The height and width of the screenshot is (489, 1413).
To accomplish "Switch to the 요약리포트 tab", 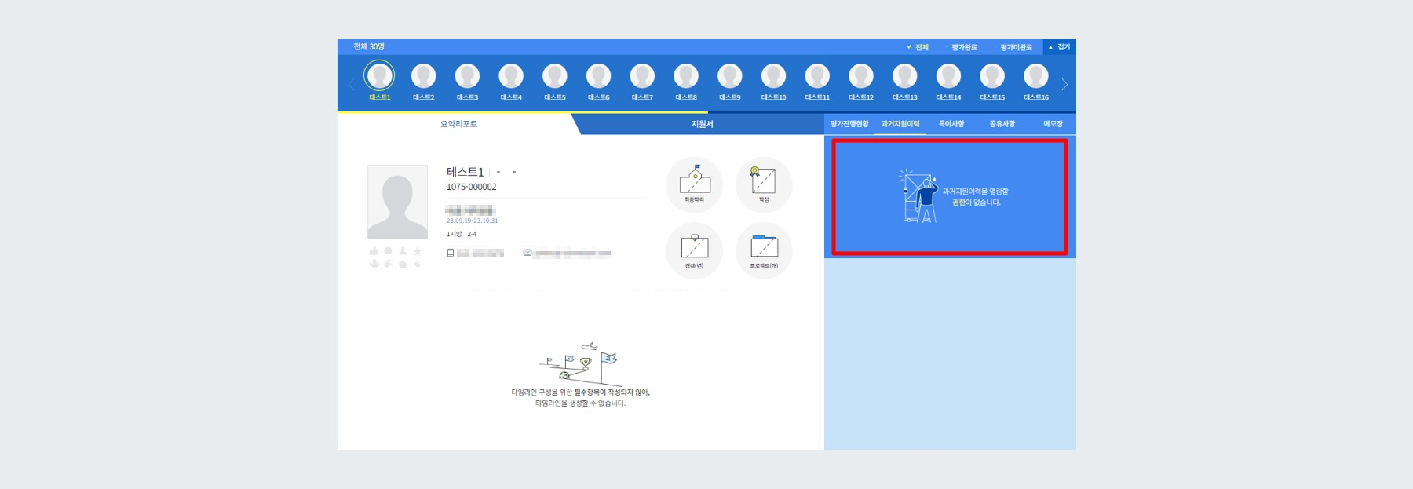I will click(458, 124).
